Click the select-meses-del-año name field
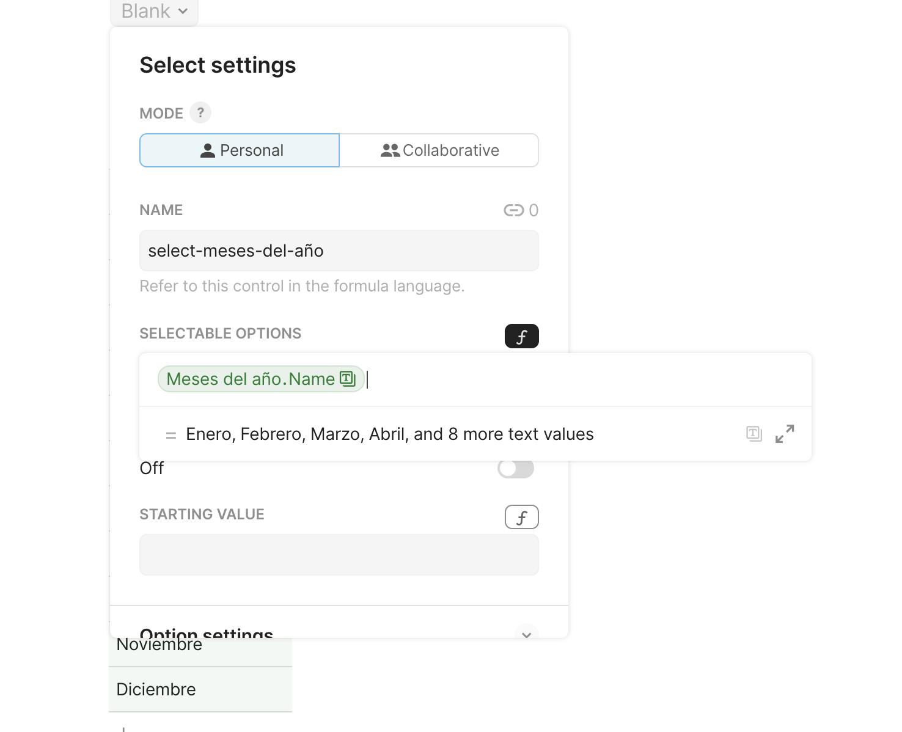Image resolution: width=902 pixels, height=732 pixels. point(339,251)
